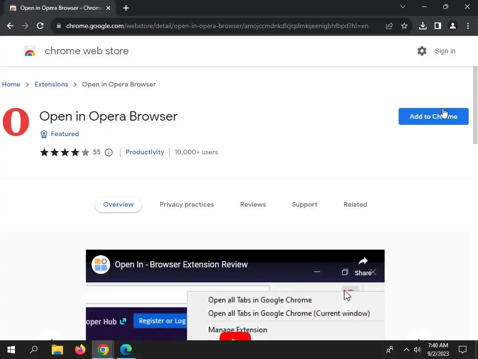Click the Featured label
The height and width of the screenshot is (359, 478).
click(x=64, y=134)
